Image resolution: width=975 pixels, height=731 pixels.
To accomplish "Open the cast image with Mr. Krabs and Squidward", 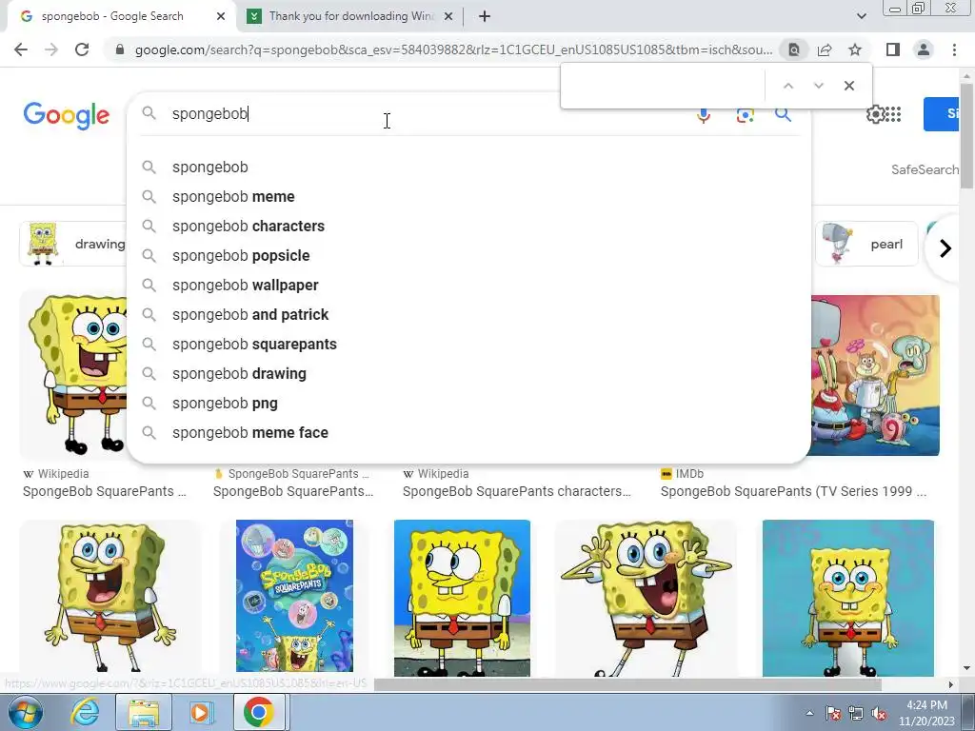I will (x=876, y=375).
